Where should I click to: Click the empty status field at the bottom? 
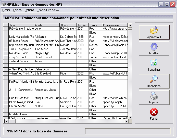pyautogui.click(x=128, y=131)
